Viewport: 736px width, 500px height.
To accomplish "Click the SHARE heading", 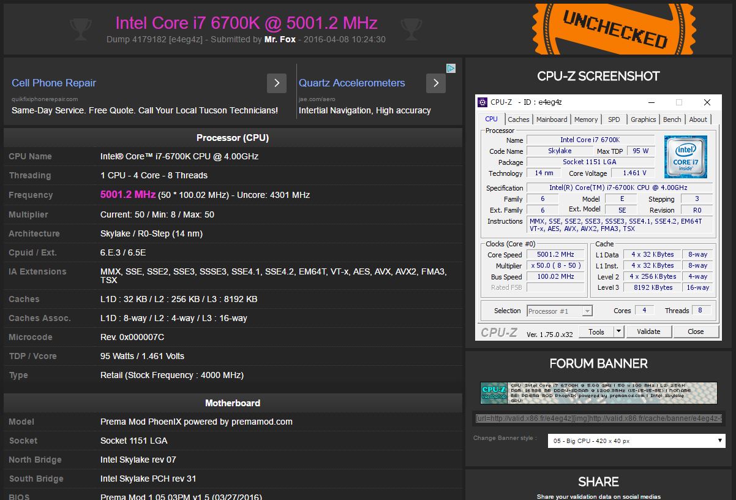I will pos(598,482).
